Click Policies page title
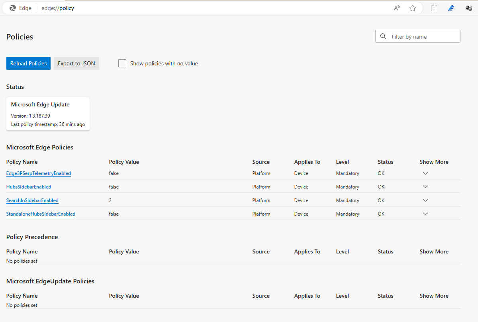478x322 pixels. 20,37
